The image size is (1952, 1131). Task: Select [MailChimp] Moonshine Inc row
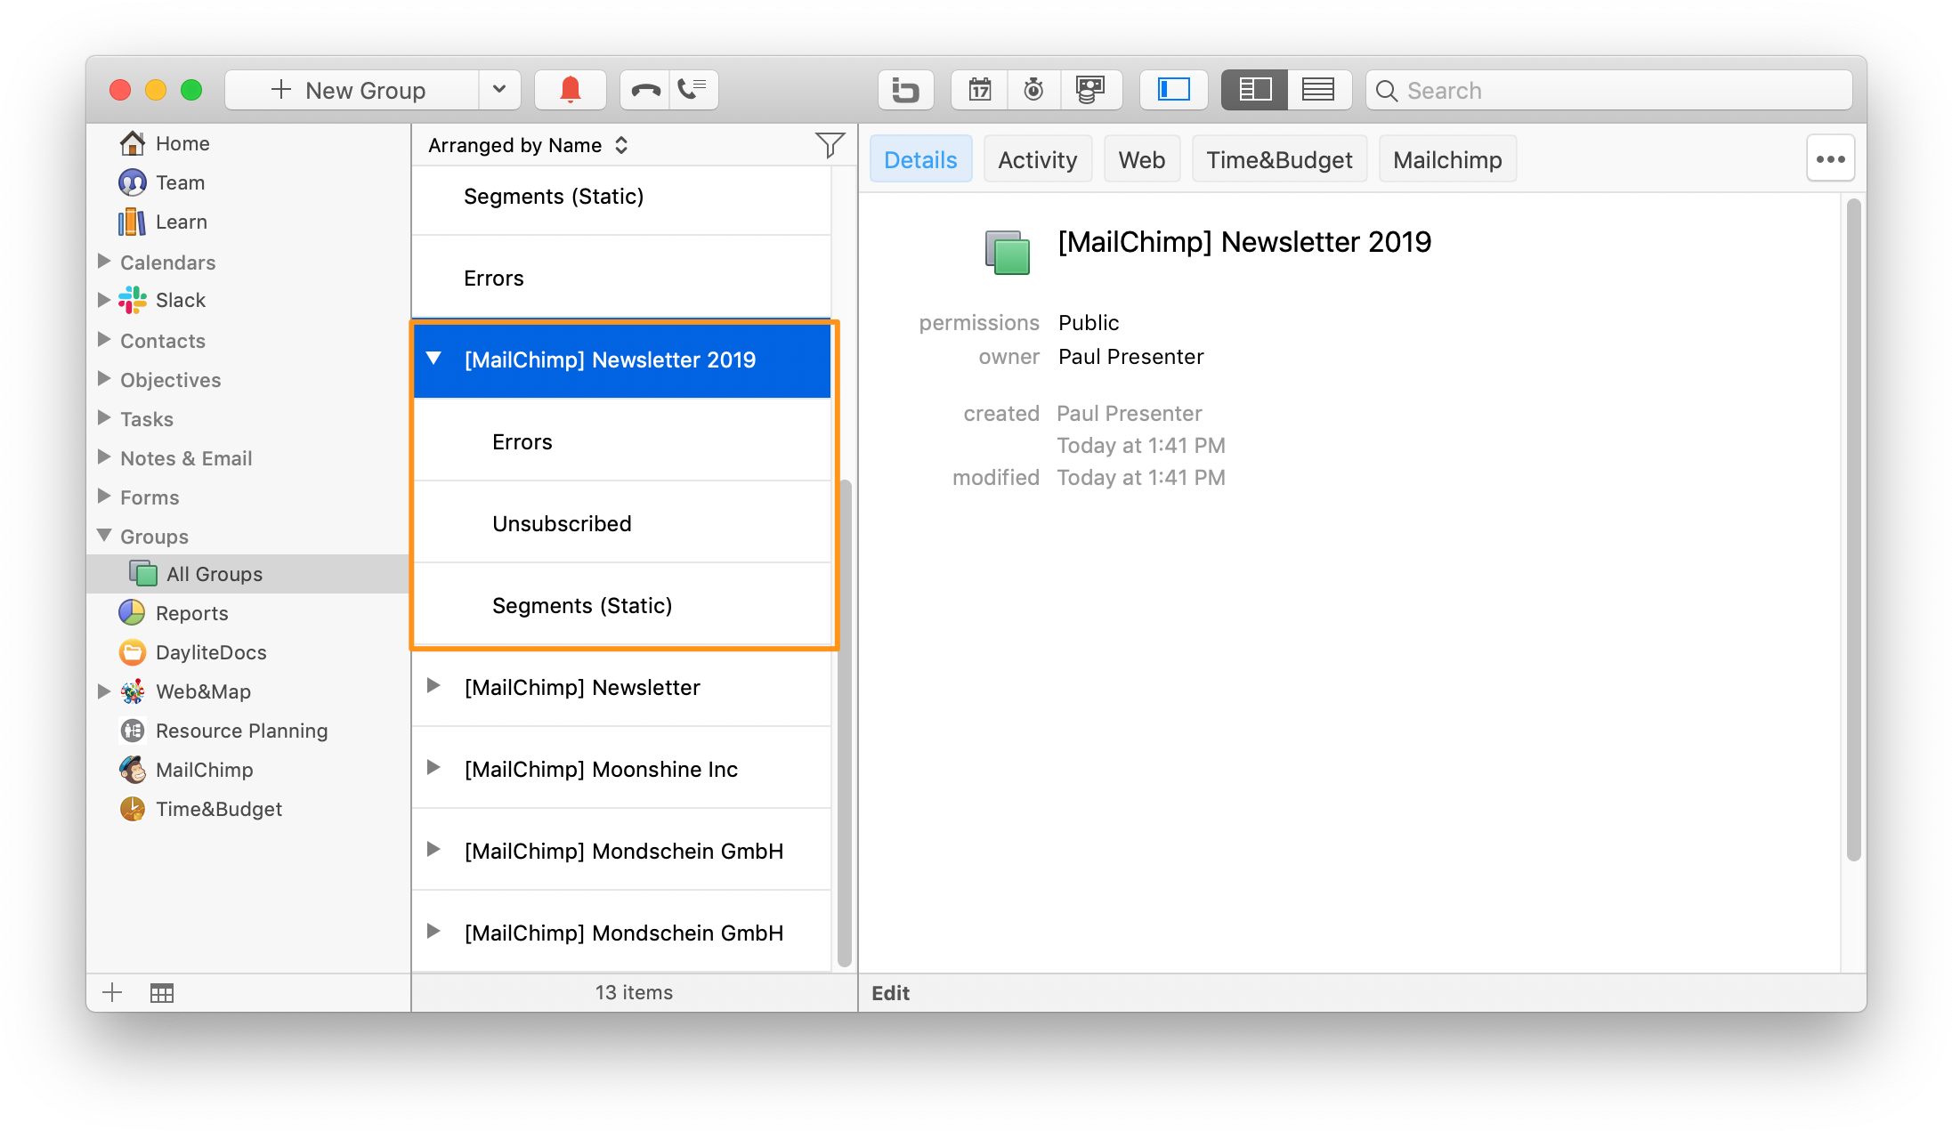pyautogui.click(x=622, y=769)
